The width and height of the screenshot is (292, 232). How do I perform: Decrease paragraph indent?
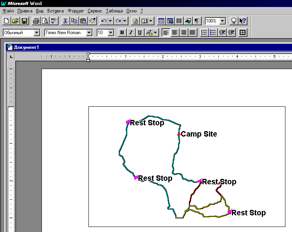point(222,33)
